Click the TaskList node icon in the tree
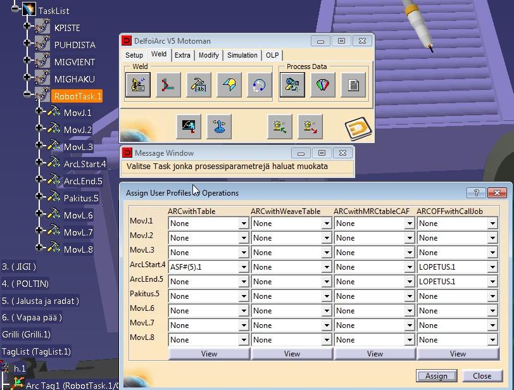Image resolution: width=514 pixels, height=390 pixels. click(29, 9)
